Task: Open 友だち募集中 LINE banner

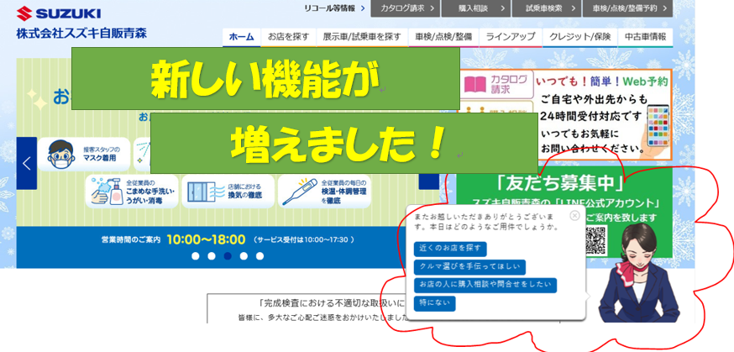Action: (564, 213)
